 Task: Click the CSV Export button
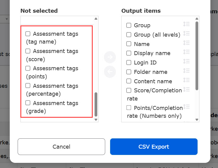point(154,147)
